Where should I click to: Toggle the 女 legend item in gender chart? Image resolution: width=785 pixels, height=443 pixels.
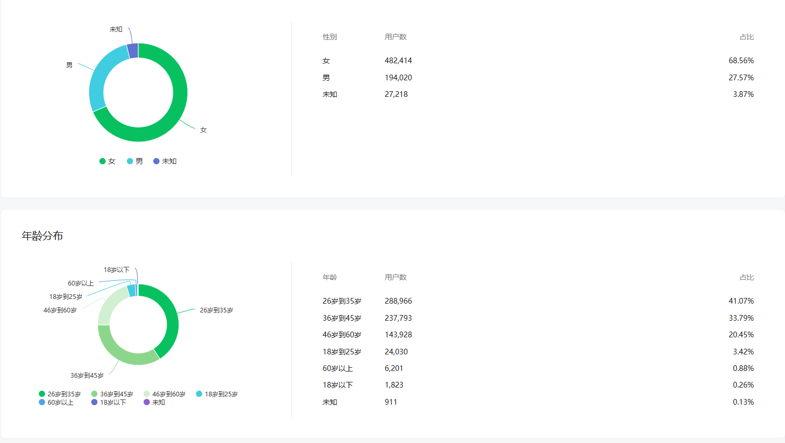pyautogui.click(x=108, y=161)
